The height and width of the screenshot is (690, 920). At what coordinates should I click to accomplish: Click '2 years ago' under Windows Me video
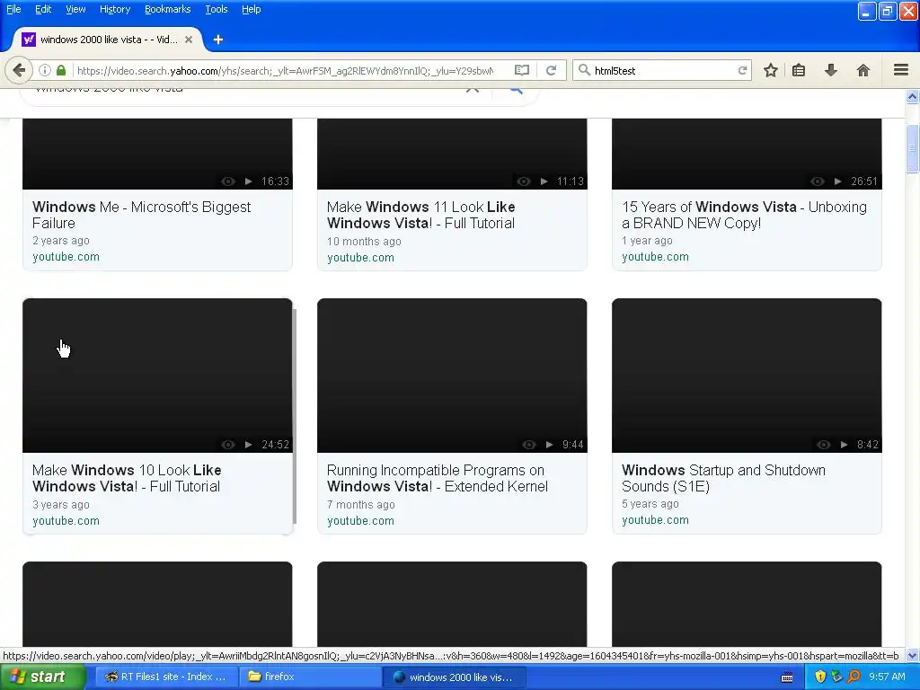coord(61,241)
